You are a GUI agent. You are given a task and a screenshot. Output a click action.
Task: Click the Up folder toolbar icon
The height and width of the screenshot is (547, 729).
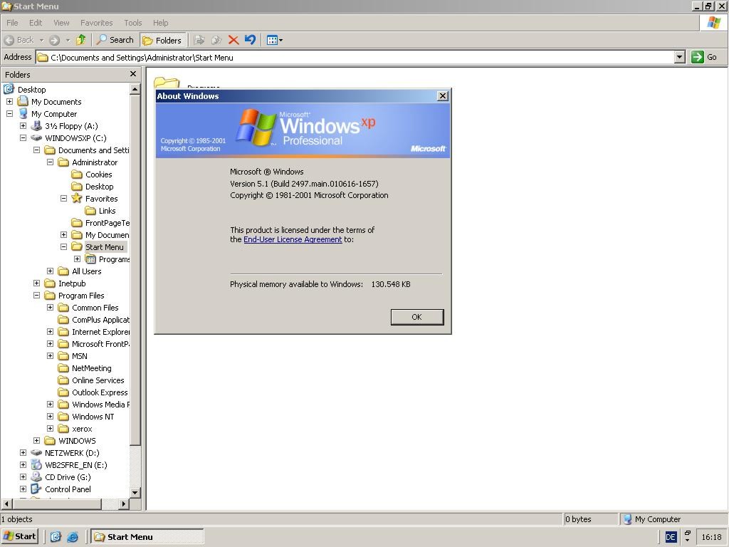point(81,40)
